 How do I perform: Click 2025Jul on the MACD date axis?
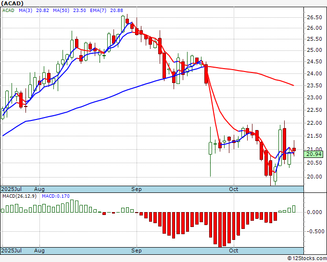tap(12, 250)
